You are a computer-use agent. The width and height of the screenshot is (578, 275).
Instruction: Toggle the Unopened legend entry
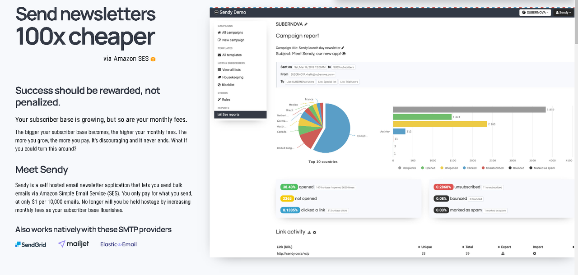(449, 168)
